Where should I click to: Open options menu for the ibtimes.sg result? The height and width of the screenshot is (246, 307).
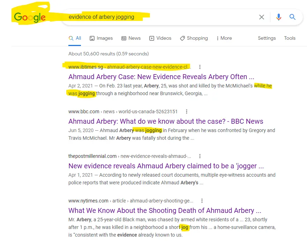[200, 67]
